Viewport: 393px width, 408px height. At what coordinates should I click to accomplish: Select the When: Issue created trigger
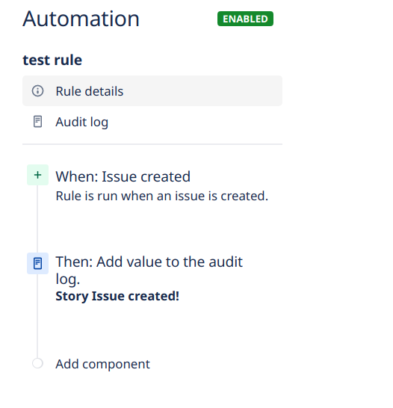[123, 176]
